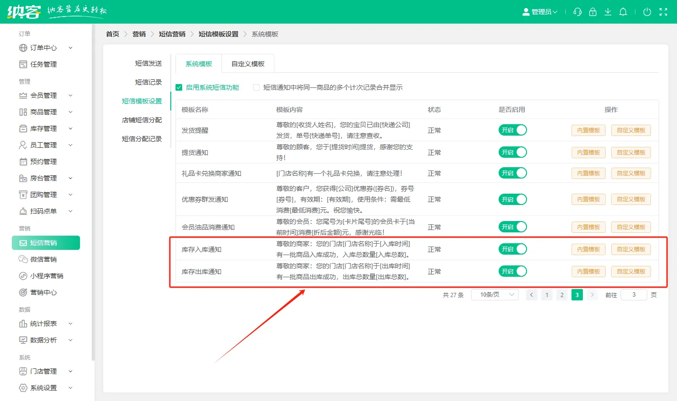This screenshot has width=677, height=401.
Task: Click the power logout icon
Action: [x=647, y=12]
